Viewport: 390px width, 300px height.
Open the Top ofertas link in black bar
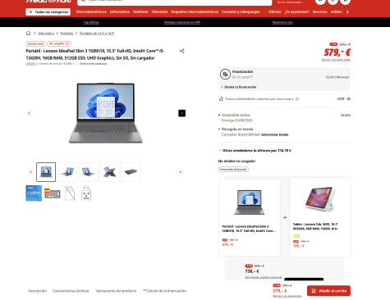pyautogui.click(x=91, y=22)
